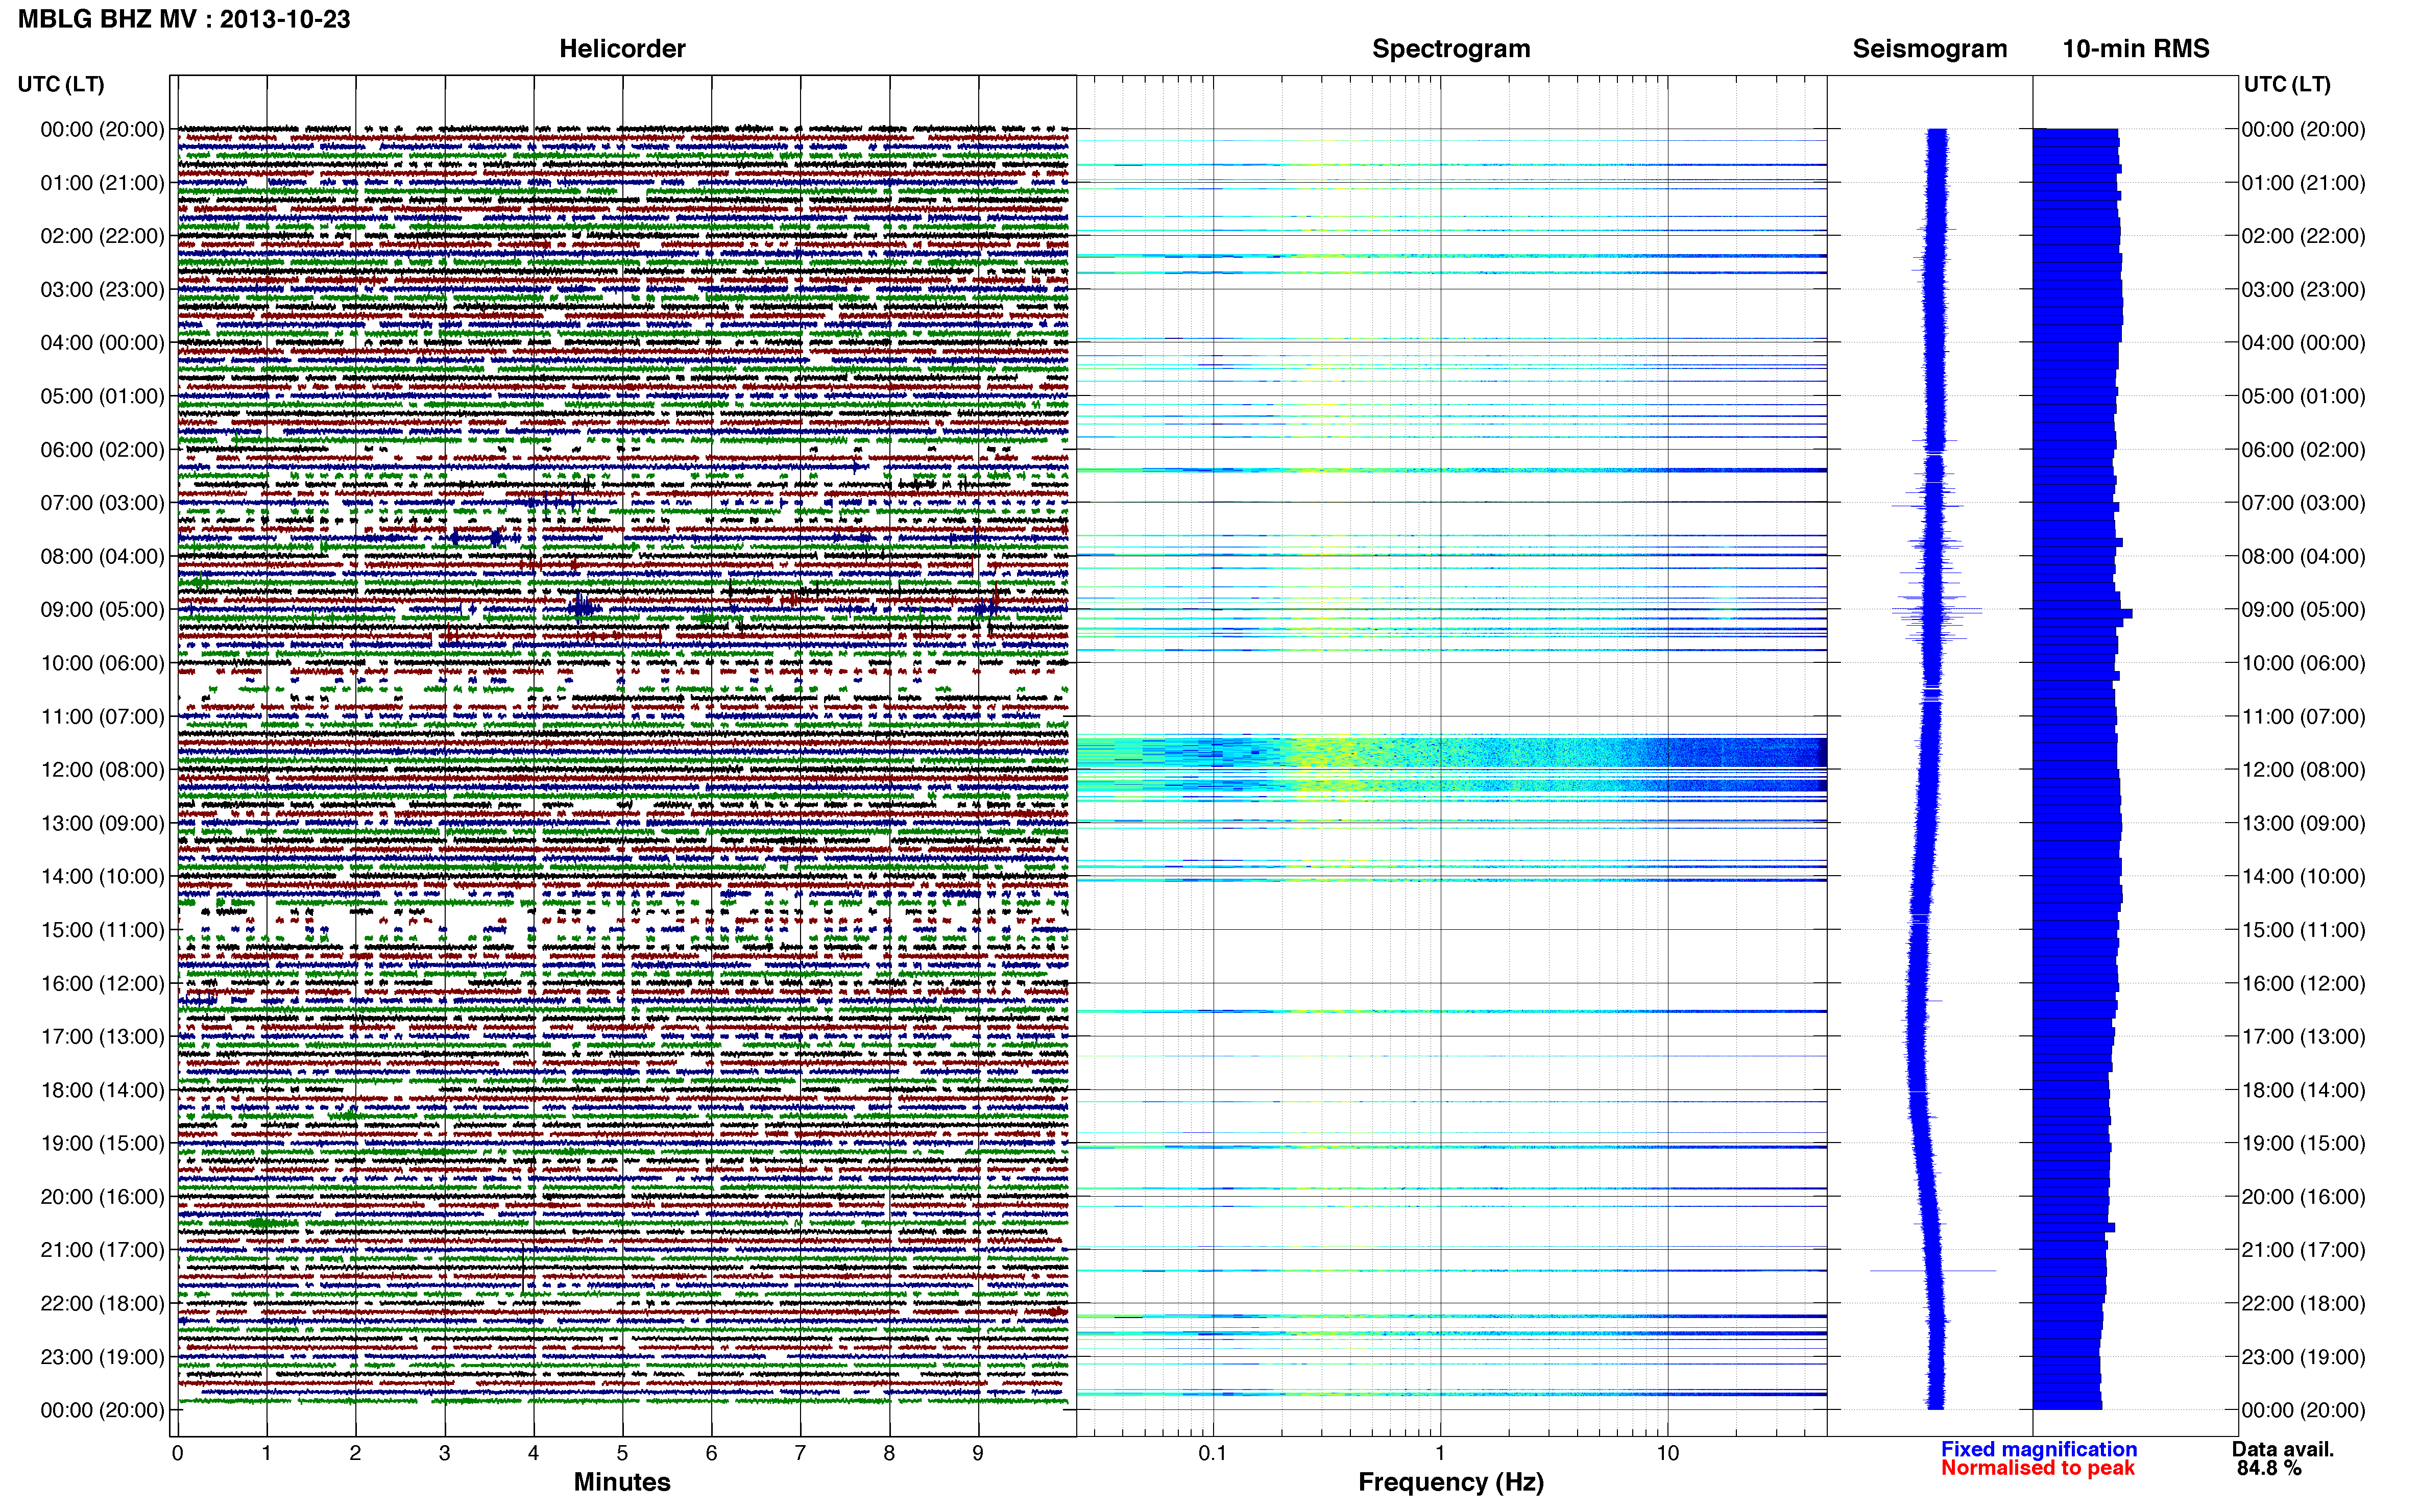Click left time label '23:00 (19:00)'

click(x=102, y=1357)
